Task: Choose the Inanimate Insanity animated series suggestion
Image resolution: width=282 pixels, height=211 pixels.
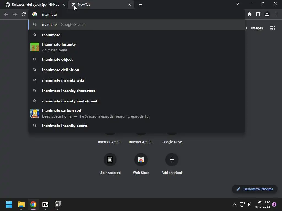Action: pyautogui.click(x=137, y=47)
